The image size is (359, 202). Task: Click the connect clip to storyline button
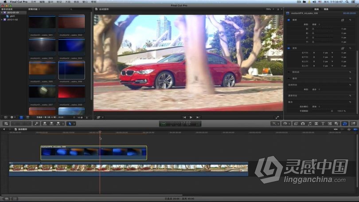(x=45, y=123)
